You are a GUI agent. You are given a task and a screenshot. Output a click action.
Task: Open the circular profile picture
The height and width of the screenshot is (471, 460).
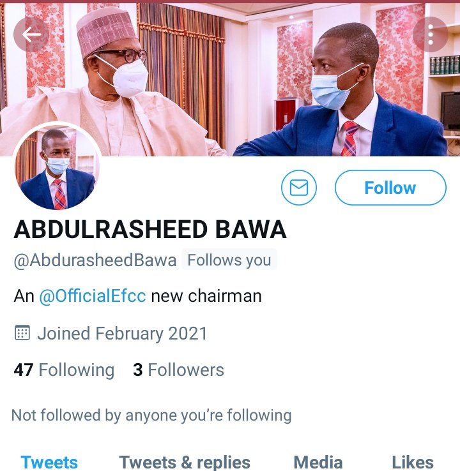click(x=57, y=167)
